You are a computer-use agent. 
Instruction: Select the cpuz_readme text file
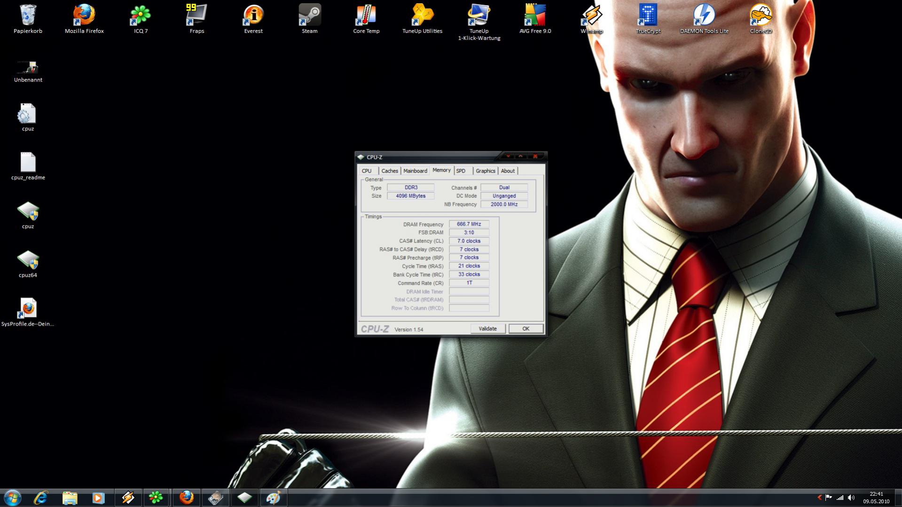coord(28,166)
